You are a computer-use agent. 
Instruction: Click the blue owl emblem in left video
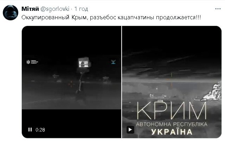(114, 62)
